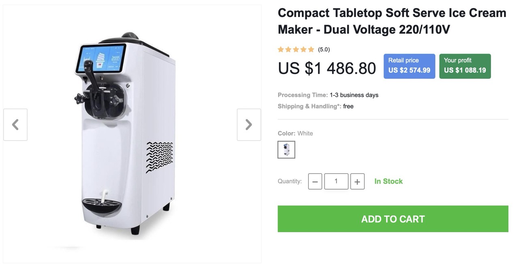The height and width of the screenshot is (265, 519).
Task: Click the first rating star
Action: [x=281, y=49]
